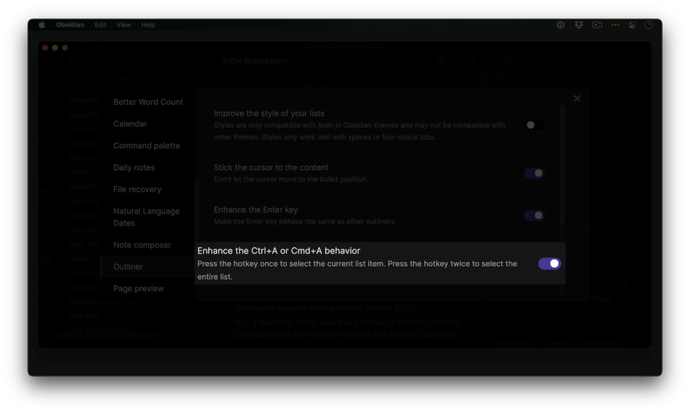Select Command palette in settings sidebar
The width and height of the screenshot is (690, 413).
point(146,145)
